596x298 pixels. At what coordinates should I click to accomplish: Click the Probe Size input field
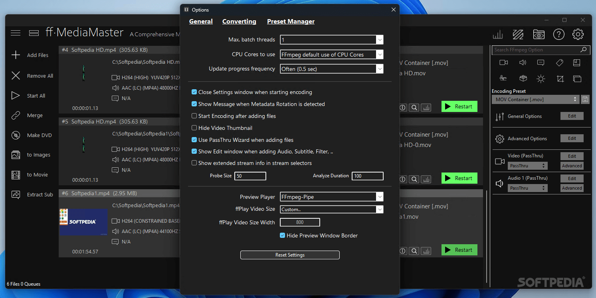(x=250, y=176)
